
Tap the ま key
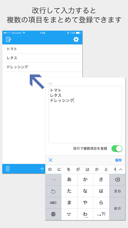click(69, 203)
